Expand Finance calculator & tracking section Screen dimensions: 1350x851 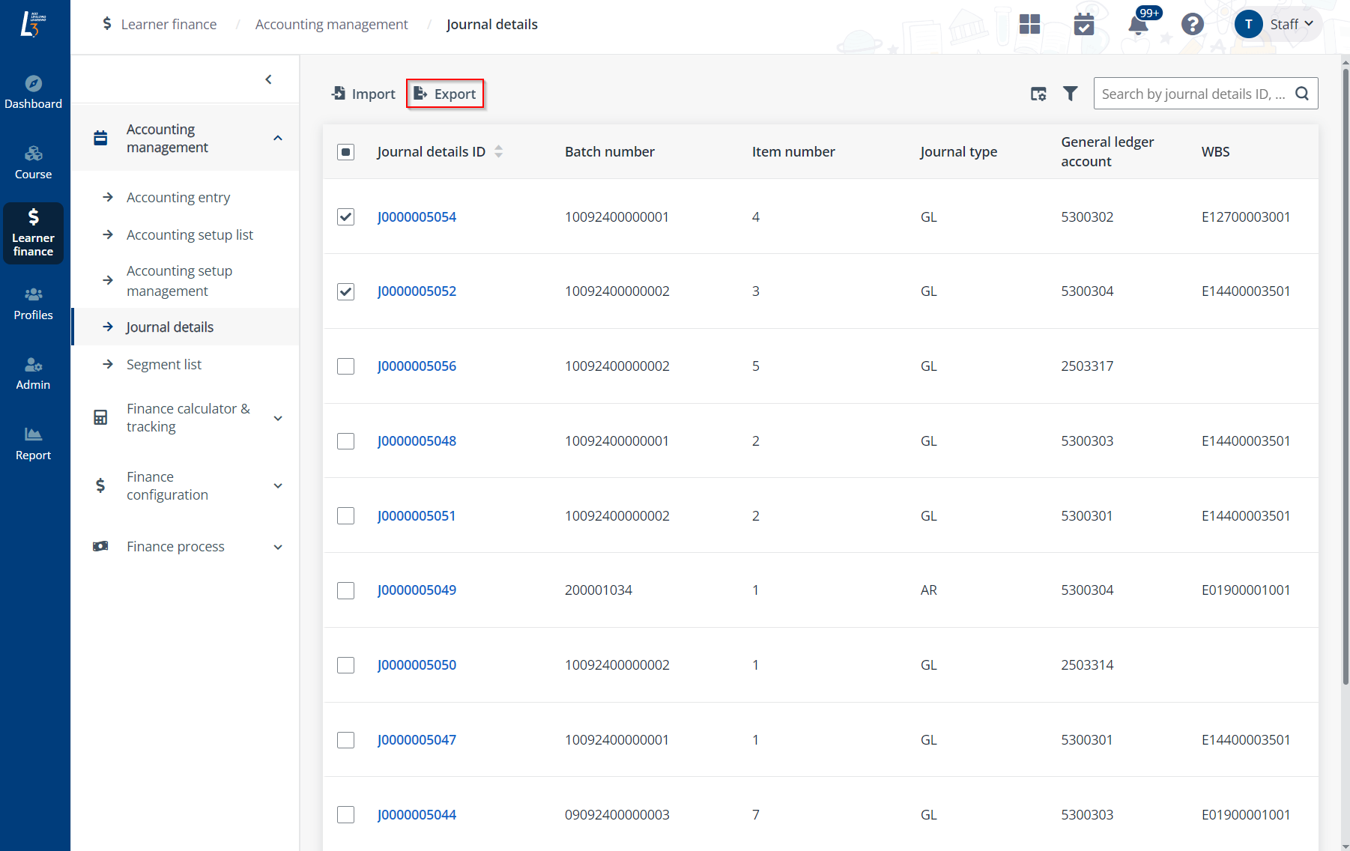tap(278, 418)
